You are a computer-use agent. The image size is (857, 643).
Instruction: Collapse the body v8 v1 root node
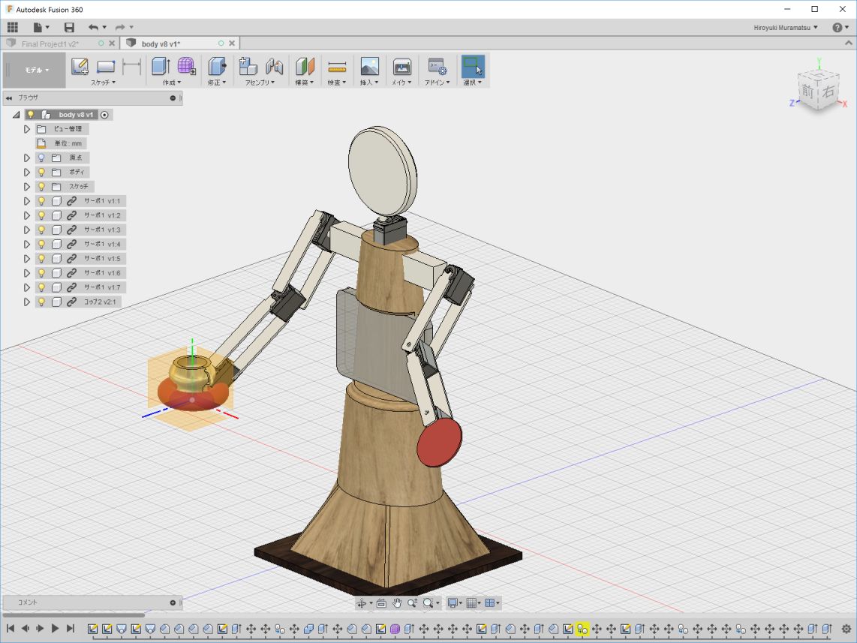17,115
